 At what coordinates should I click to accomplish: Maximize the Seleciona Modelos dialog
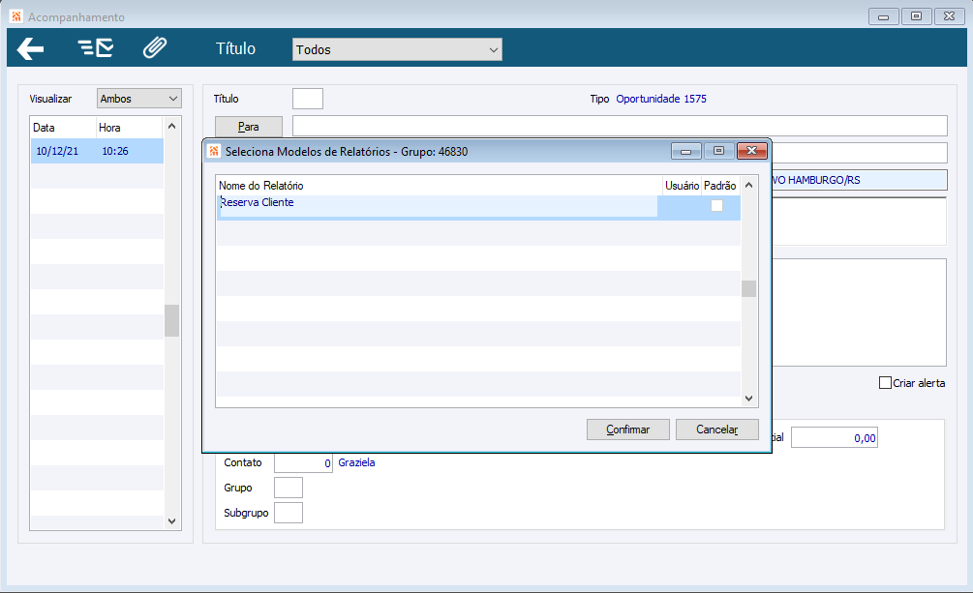[718, 151]
